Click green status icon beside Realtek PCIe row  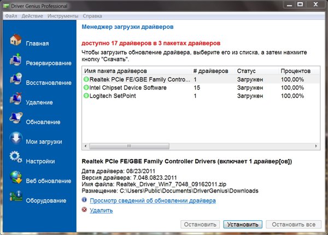pos(86,79)
